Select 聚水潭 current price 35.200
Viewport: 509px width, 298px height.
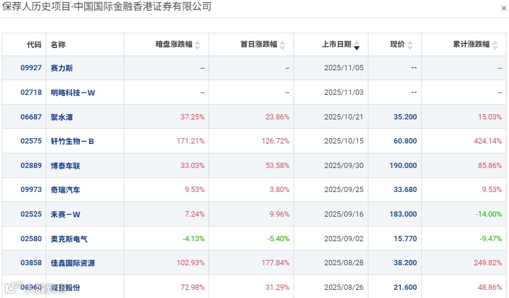tap(405, 117)
